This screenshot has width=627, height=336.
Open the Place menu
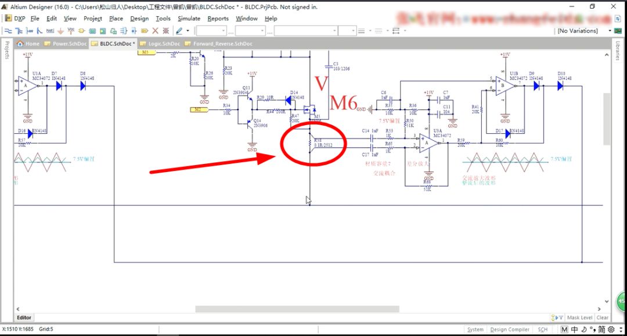pyautogui.click(x=116, y=19)
